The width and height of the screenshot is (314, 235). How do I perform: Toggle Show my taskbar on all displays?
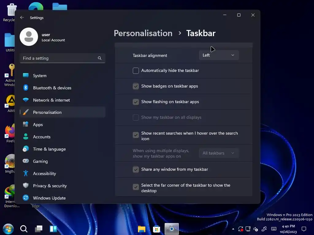[x=136, y=117]
